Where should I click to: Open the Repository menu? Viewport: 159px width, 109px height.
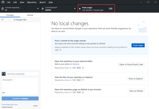32,2
